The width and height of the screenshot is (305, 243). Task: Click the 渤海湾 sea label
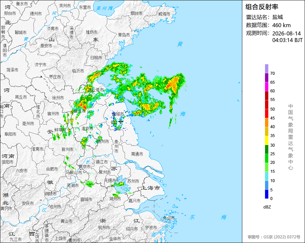coord(104,8)
